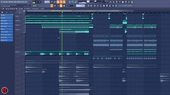
Task: Open the Leads pattern selector dropdown
Action: [80, 6]
